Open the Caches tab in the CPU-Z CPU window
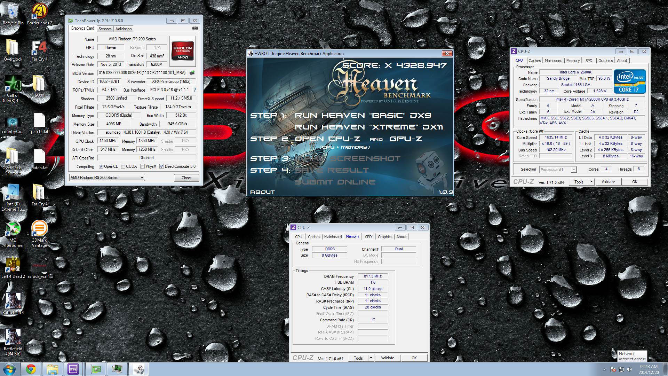This screenshot has height=376, width=668. [534, 61]
